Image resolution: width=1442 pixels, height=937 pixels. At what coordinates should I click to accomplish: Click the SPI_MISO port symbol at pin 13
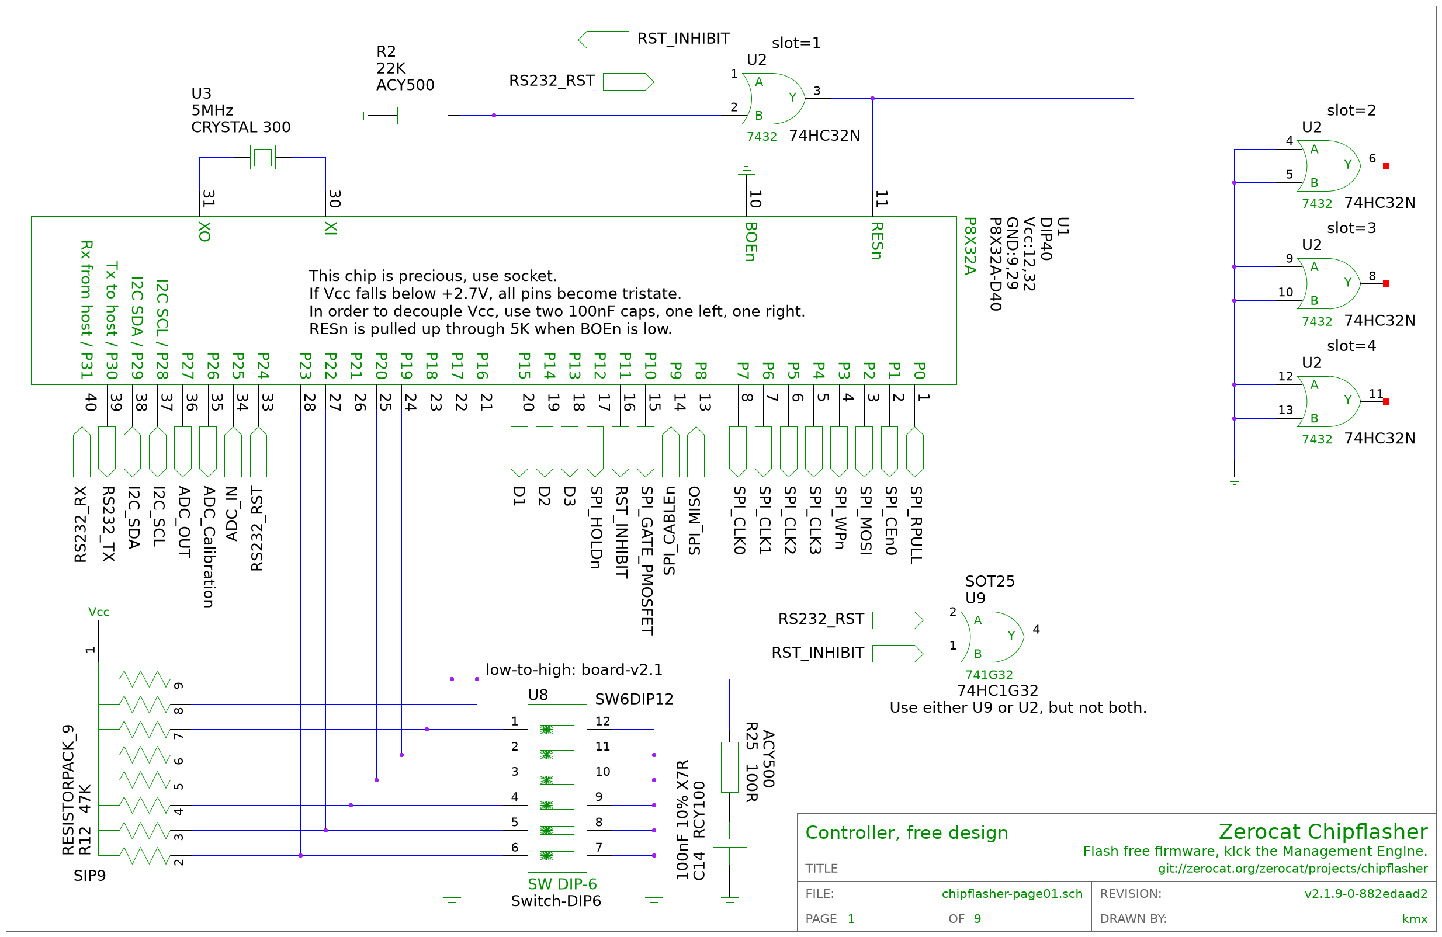[695, 452]
